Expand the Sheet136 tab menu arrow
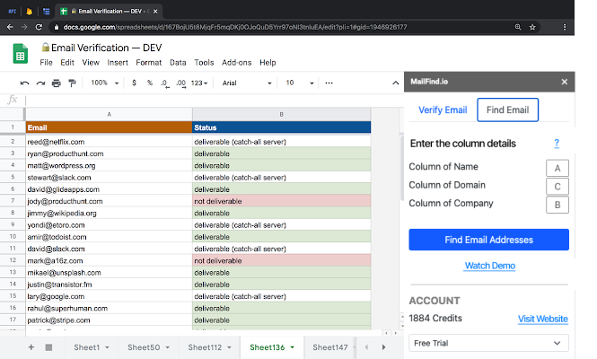Viewport: 597px width, 359px height. click(x=292, y=347)
